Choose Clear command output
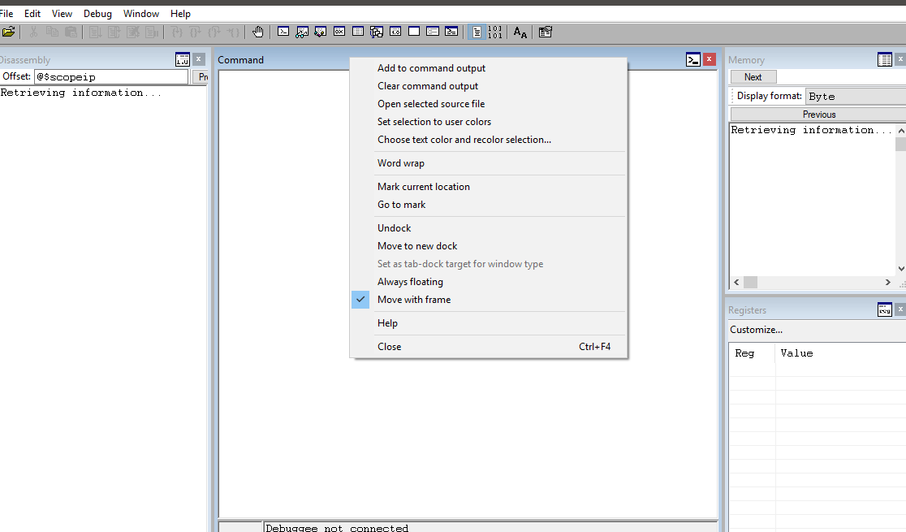Screen dimensions: 906x532 (x=488, y=86)
